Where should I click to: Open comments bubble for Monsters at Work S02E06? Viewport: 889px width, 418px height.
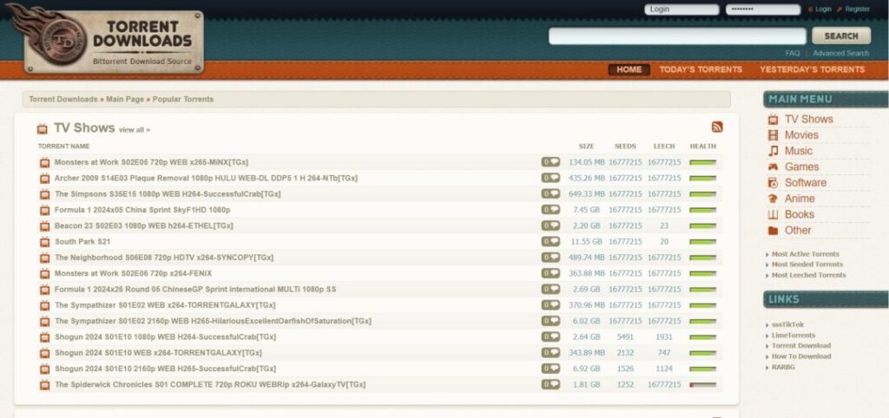click(550, 273)
